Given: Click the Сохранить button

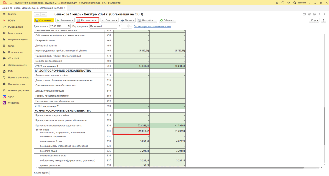Looking at the screenshot, I should [x=44, y=20].
